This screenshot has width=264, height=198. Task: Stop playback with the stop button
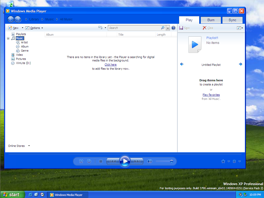pyautogui.click(x=101, y=161)
